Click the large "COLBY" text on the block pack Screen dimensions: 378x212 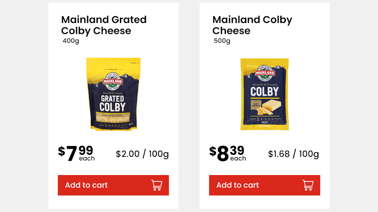coord(264,92)
